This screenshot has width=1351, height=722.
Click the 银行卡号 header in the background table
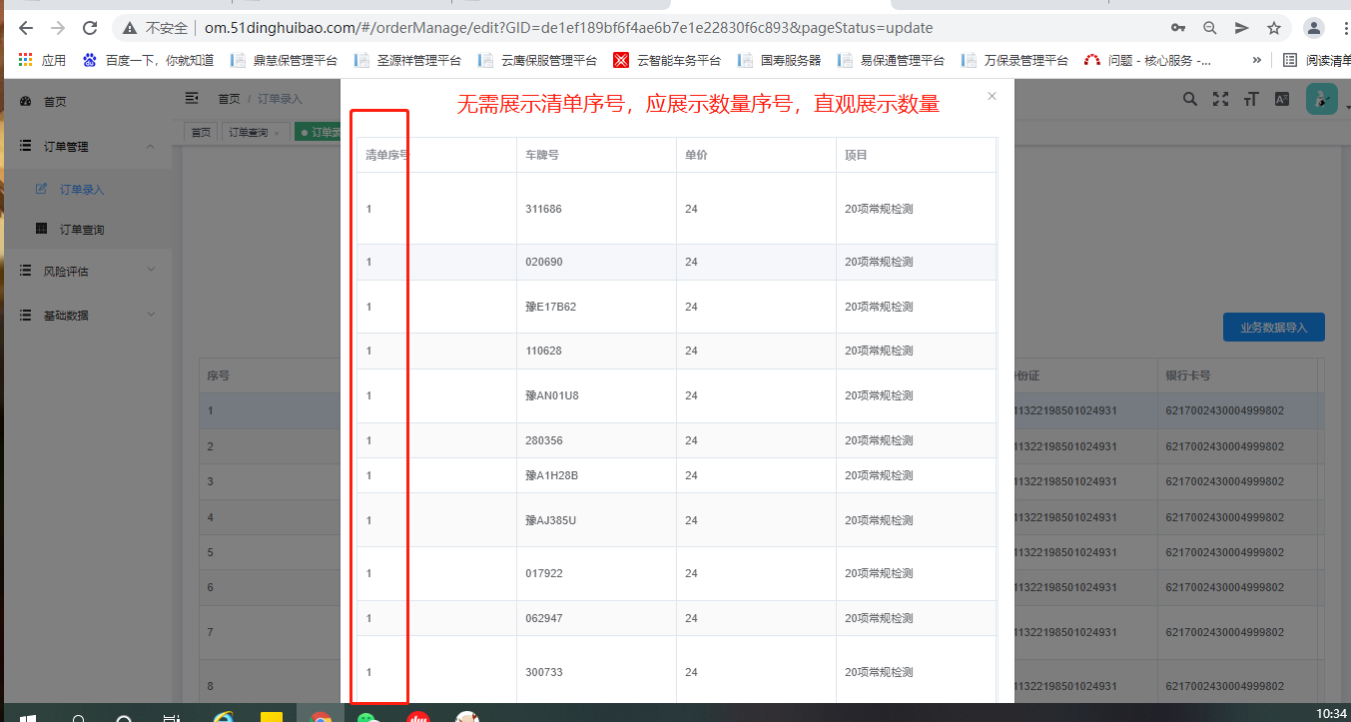pos(1187,376)
